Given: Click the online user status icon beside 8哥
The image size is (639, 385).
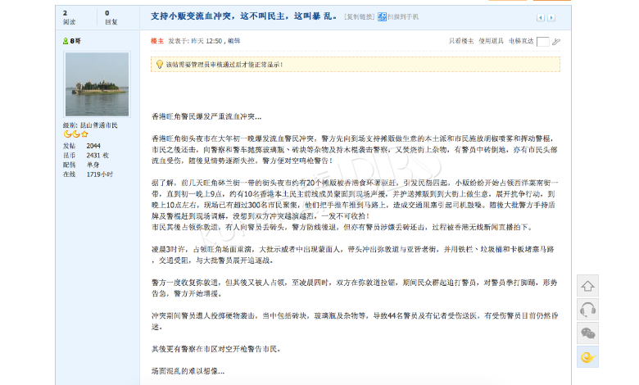Looking at the screenshot, I should pos(66,40).
